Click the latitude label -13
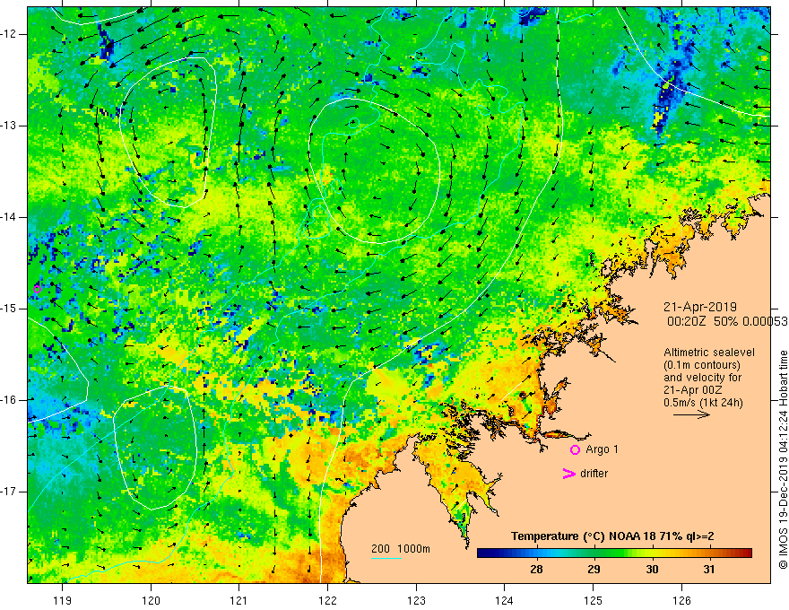The height and width of the screenshot is (610, 789). tap(10, 126)
